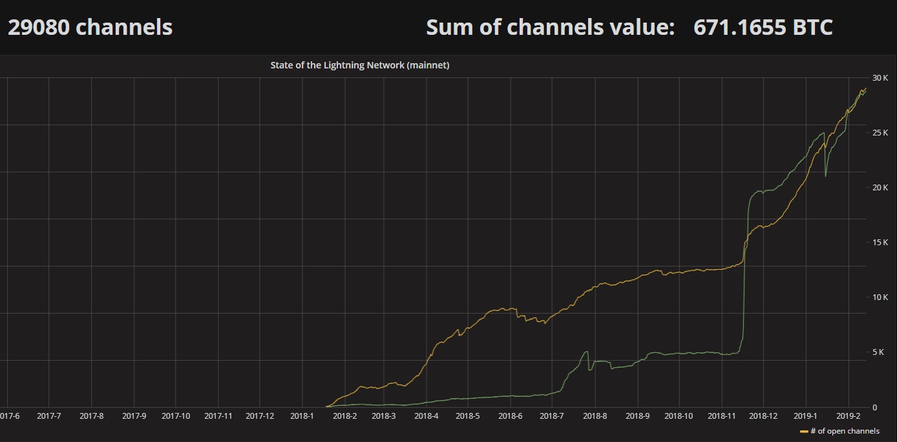Screen dimensions: 897x442
Task: Click the "671.1655 BTC" value text
Action: click(763, 26)
